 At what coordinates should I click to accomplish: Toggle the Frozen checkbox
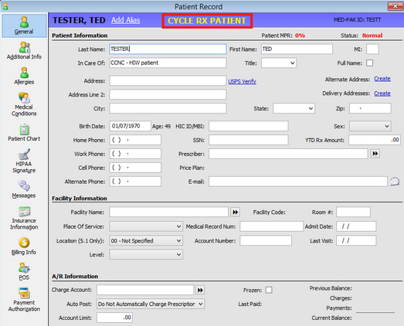click(x=269, y=290)
